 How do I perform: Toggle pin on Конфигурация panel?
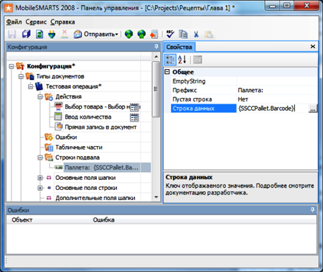tap(156, 47)
